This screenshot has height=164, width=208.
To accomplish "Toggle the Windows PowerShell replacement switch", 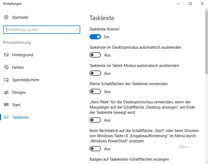I will [x=95, y=149].
